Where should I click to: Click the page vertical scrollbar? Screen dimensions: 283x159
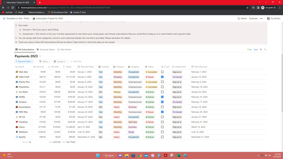pos(282,83)
